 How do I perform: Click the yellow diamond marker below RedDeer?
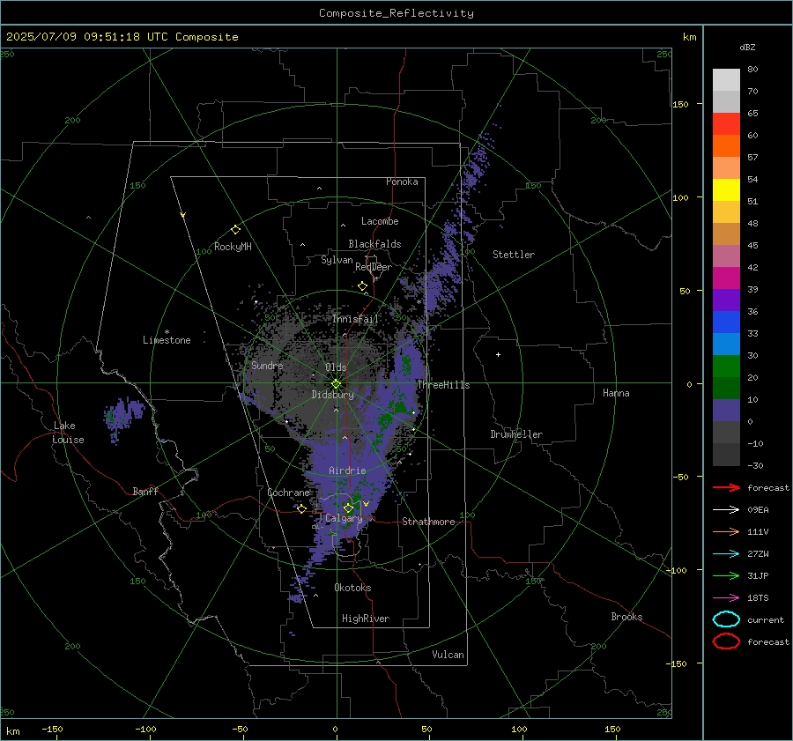tap(362, 286)
